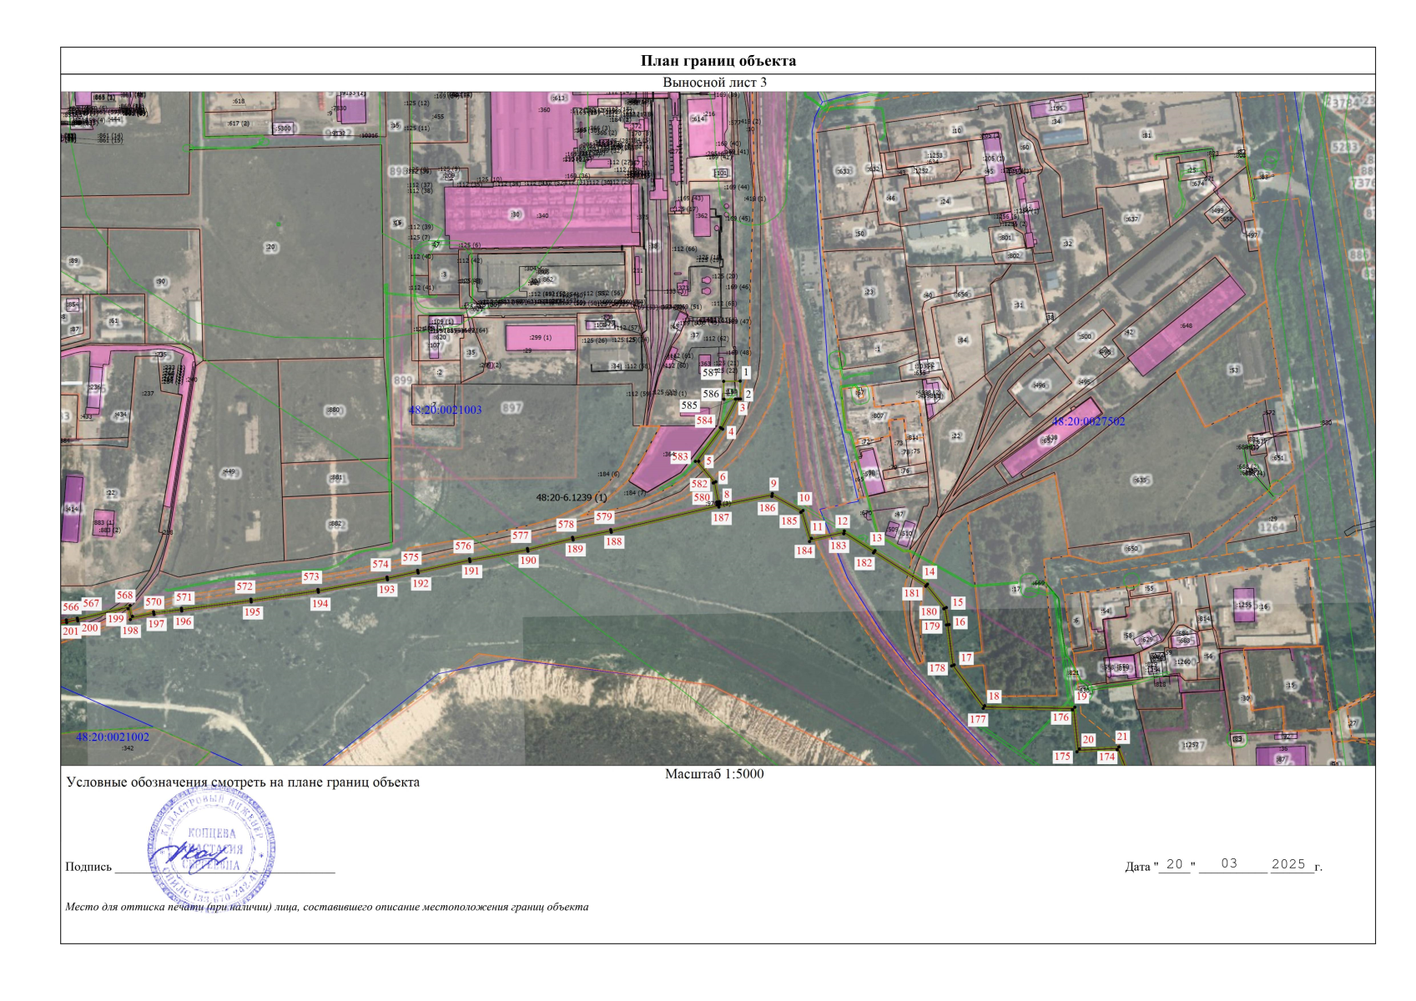
Task: Select boundary point label 194
Action: coord(320,604)
